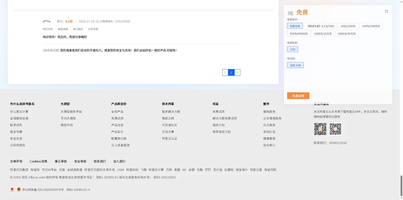Open 解决方案免费试用 link

pos(225,118)
